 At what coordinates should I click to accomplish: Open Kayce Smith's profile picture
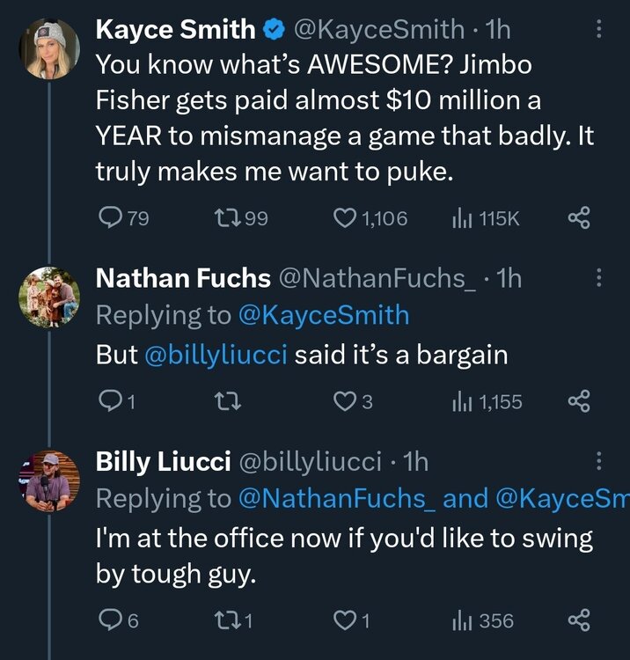49,49
